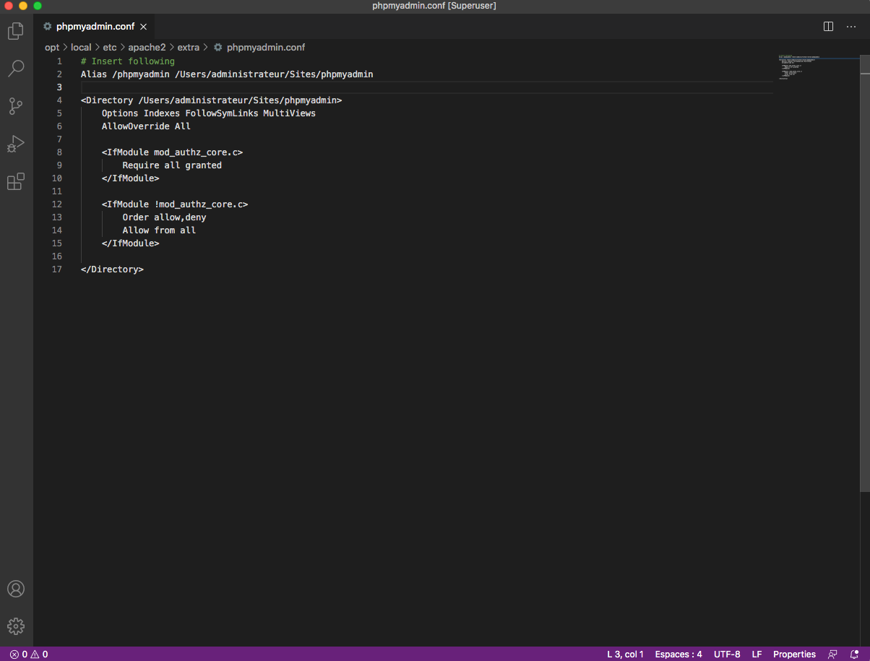Split the editor to the right
870x661 pixels.
(829, 27)
